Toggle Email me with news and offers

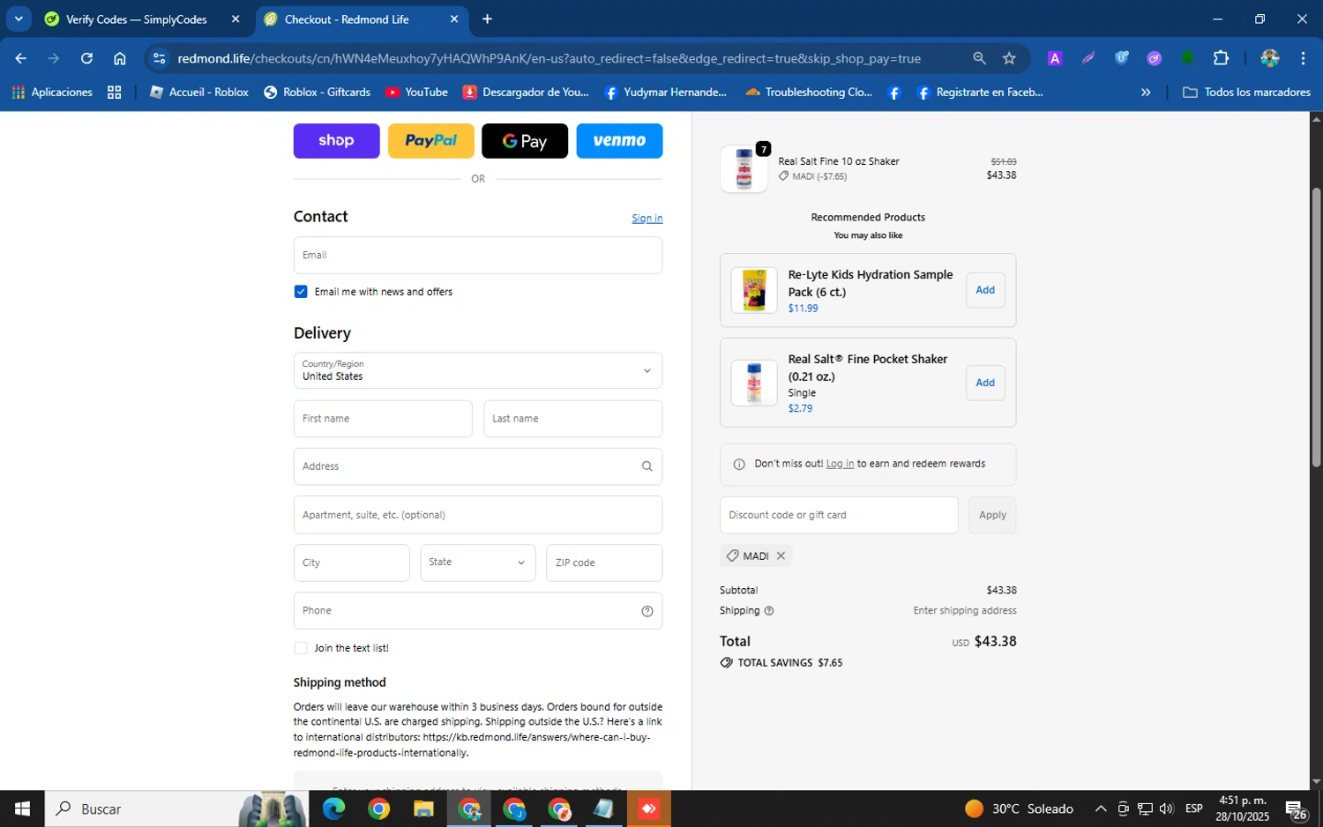point(301,292)
